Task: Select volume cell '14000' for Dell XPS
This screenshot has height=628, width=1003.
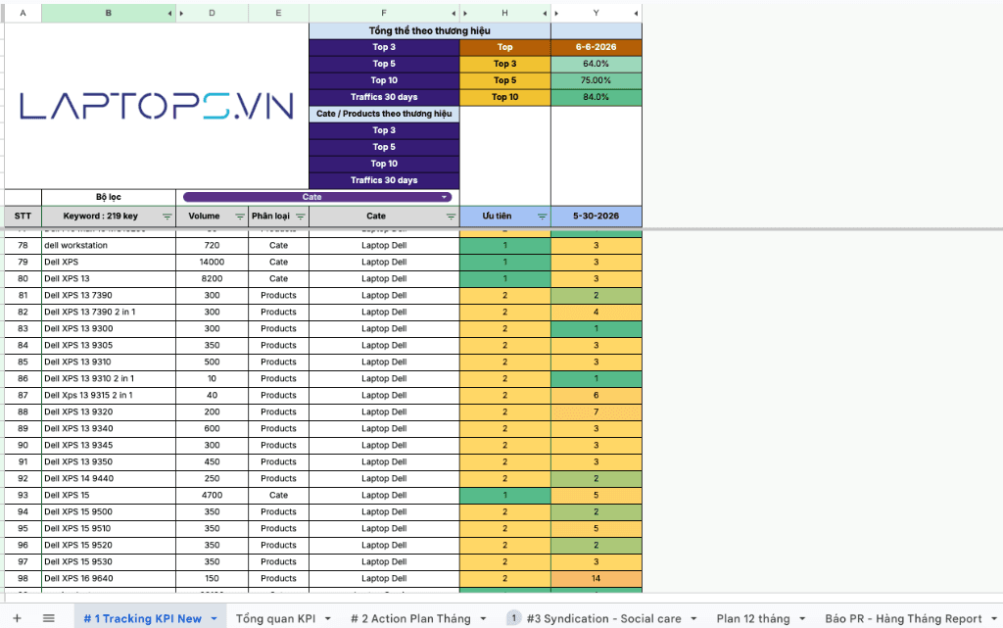Action: [212, 263]
